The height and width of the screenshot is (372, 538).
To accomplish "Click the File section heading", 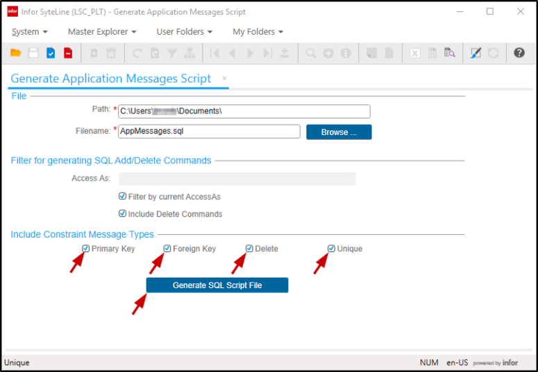I will point(19,96).
